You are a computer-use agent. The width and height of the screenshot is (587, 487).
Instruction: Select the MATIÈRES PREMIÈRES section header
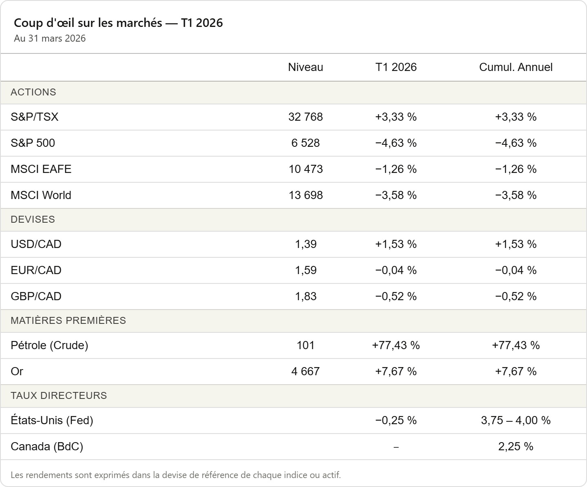(68, 321)
